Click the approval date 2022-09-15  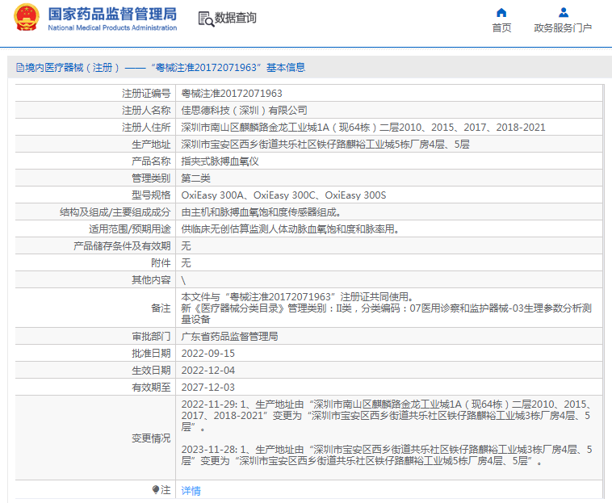tap(207, 354)
